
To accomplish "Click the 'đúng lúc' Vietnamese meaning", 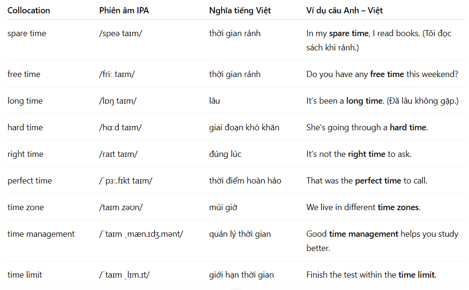I will [x=225, y=154].
